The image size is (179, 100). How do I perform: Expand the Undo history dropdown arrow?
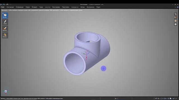tap(5, 4)
